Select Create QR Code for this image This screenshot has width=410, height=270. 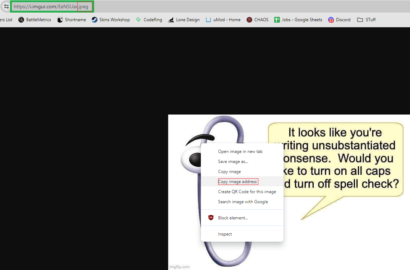click(247, 191)
